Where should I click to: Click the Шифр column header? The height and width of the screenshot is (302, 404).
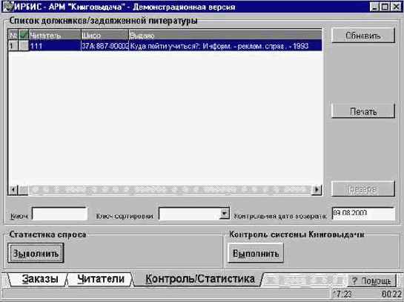(105, 35)
